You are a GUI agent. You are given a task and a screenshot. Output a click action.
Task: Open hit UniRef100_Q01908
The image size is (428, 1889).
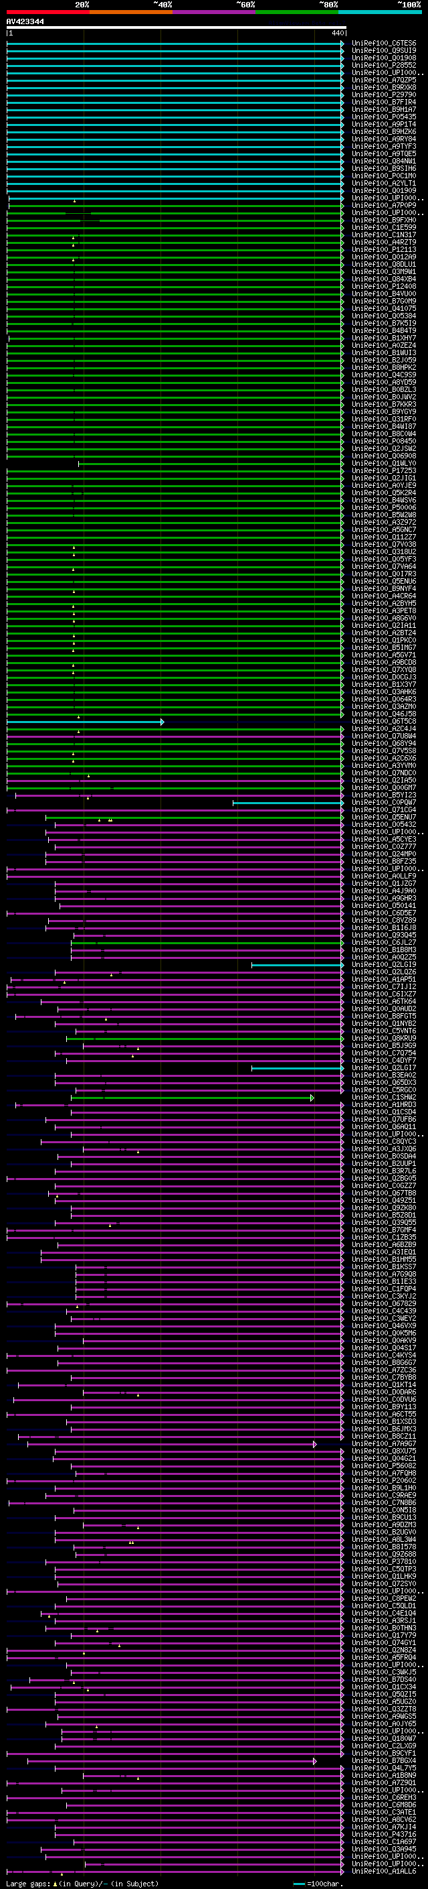[x=383, y=58]
